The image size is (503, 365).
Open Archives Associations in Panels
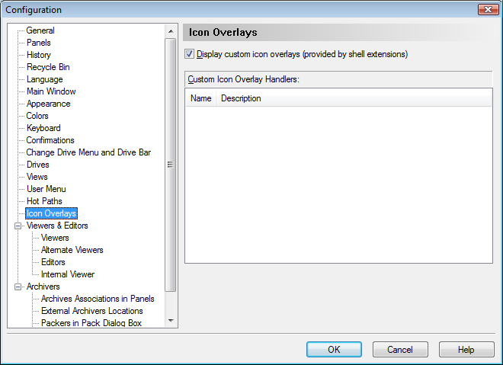[98, 299]
